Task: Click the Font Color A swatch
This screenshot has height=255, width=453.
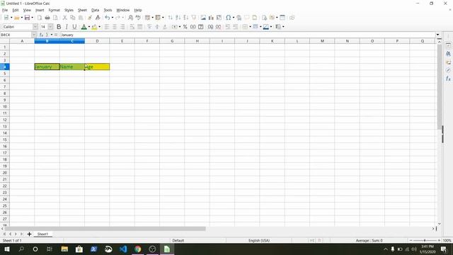Action: click(84, 27)
